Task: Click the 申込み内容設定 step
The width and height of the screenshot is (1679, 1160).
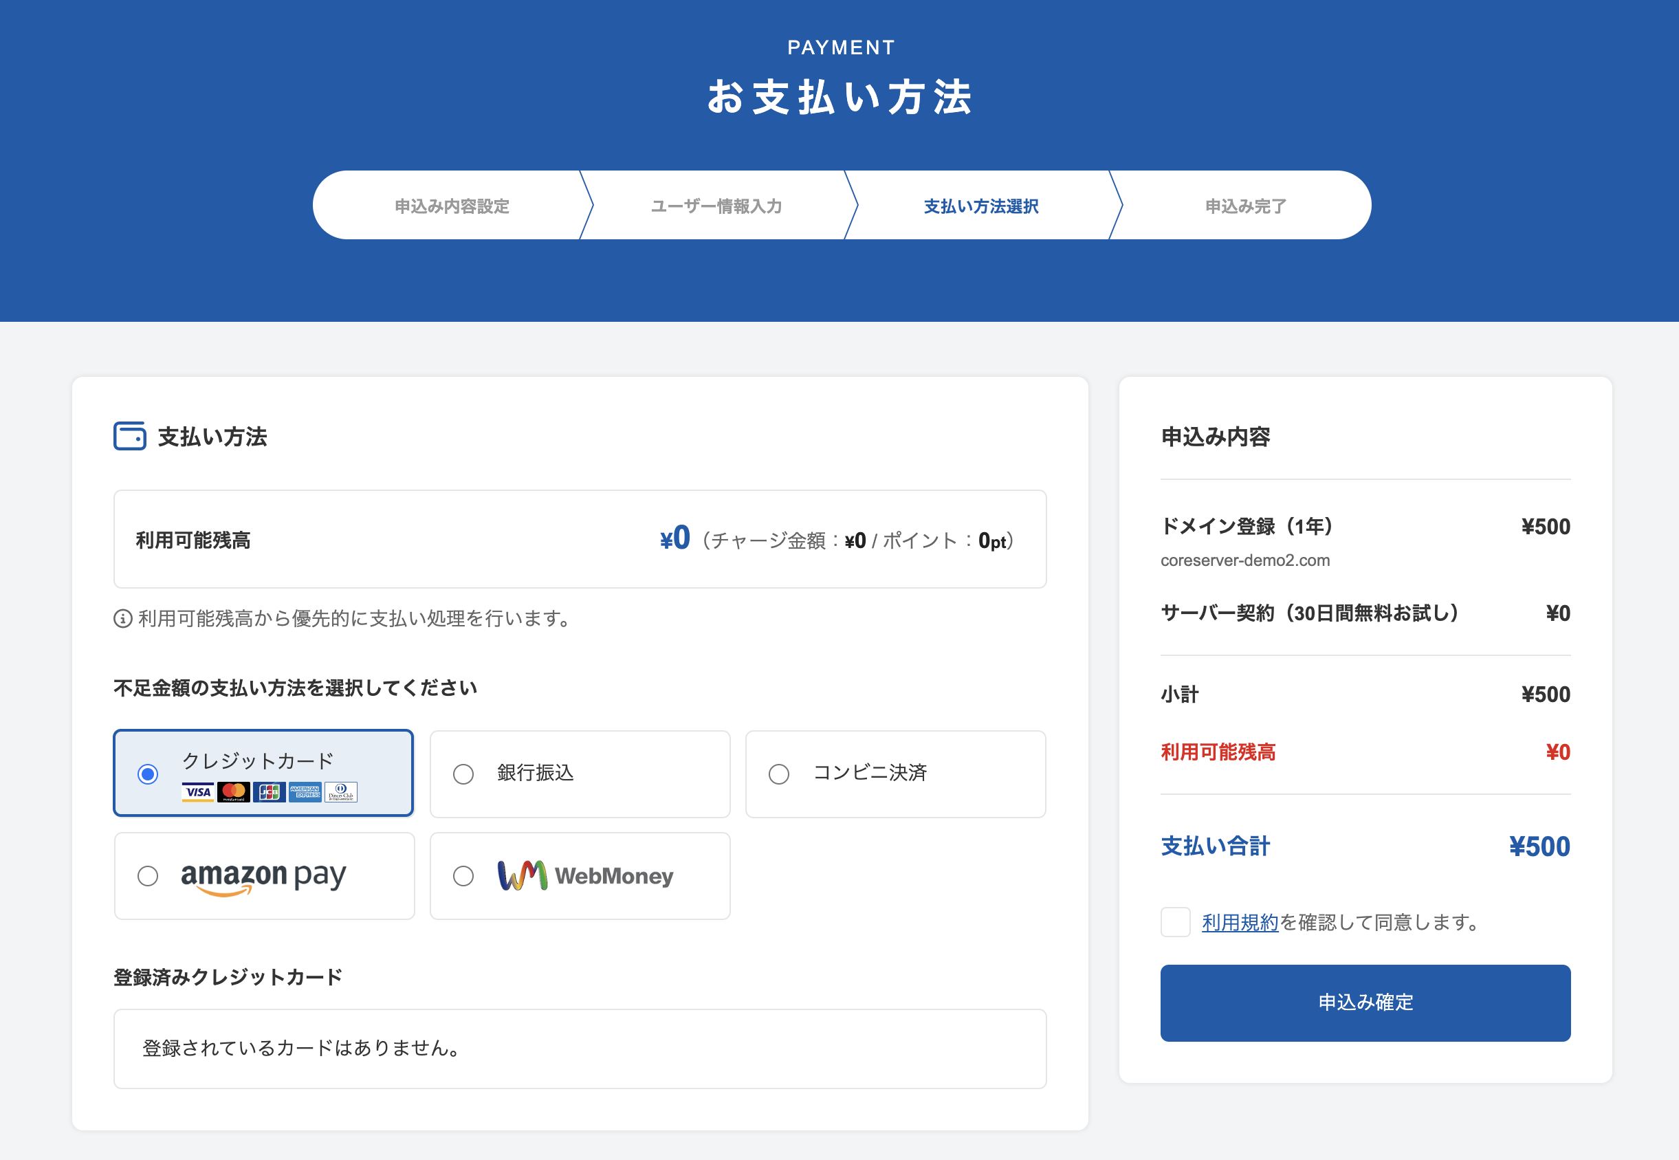Action: coord(452,206)
